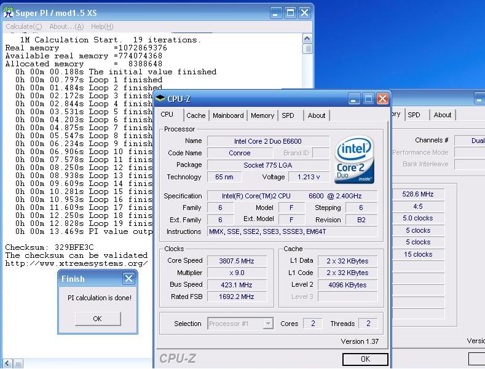Screen dimensions: 485x369
Task: Click the Cores value field
Action: coord(313,324)
